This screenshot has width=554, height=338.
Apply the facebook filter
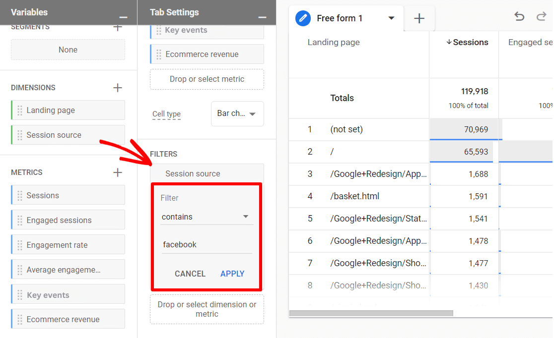point(232,273)
